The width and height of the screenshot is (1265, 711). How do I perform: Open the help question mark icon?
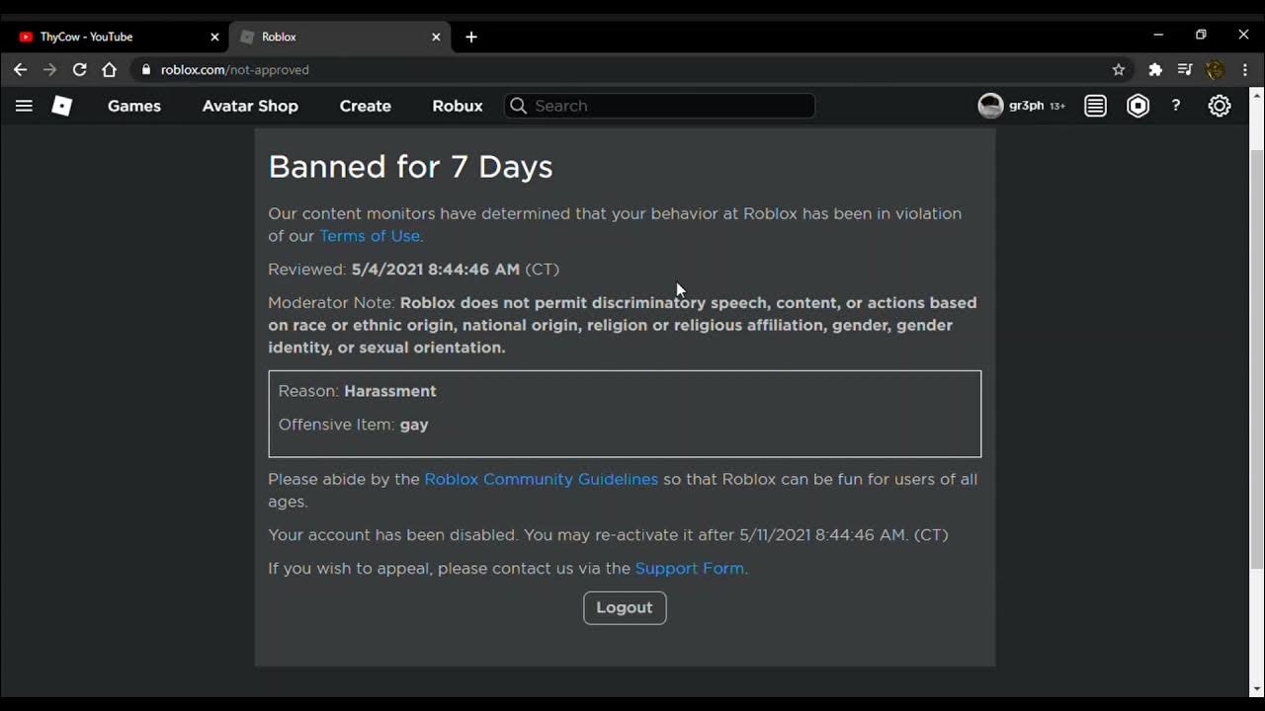coord(1176,106)
